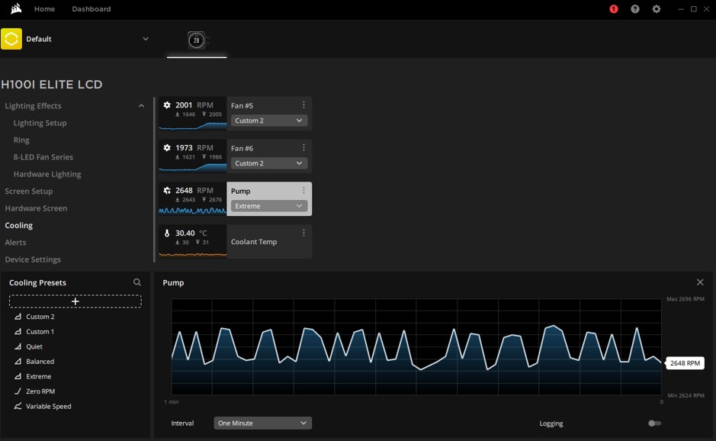Screen dimensions: 716x441
Task: Click the Pump 2648 RPM sensor reading
Action: (194, 190)
